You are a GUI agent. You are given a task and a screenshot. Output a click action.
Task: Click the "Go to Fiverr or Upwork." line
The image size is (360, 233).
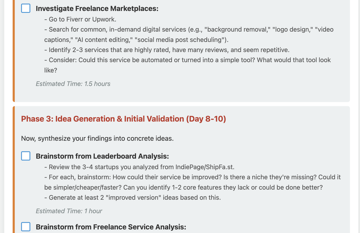click(80, 19)
